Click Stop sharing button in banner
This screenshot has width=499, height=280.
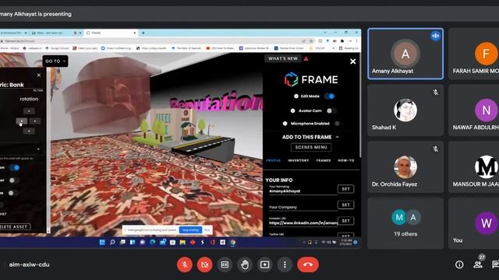190,230
